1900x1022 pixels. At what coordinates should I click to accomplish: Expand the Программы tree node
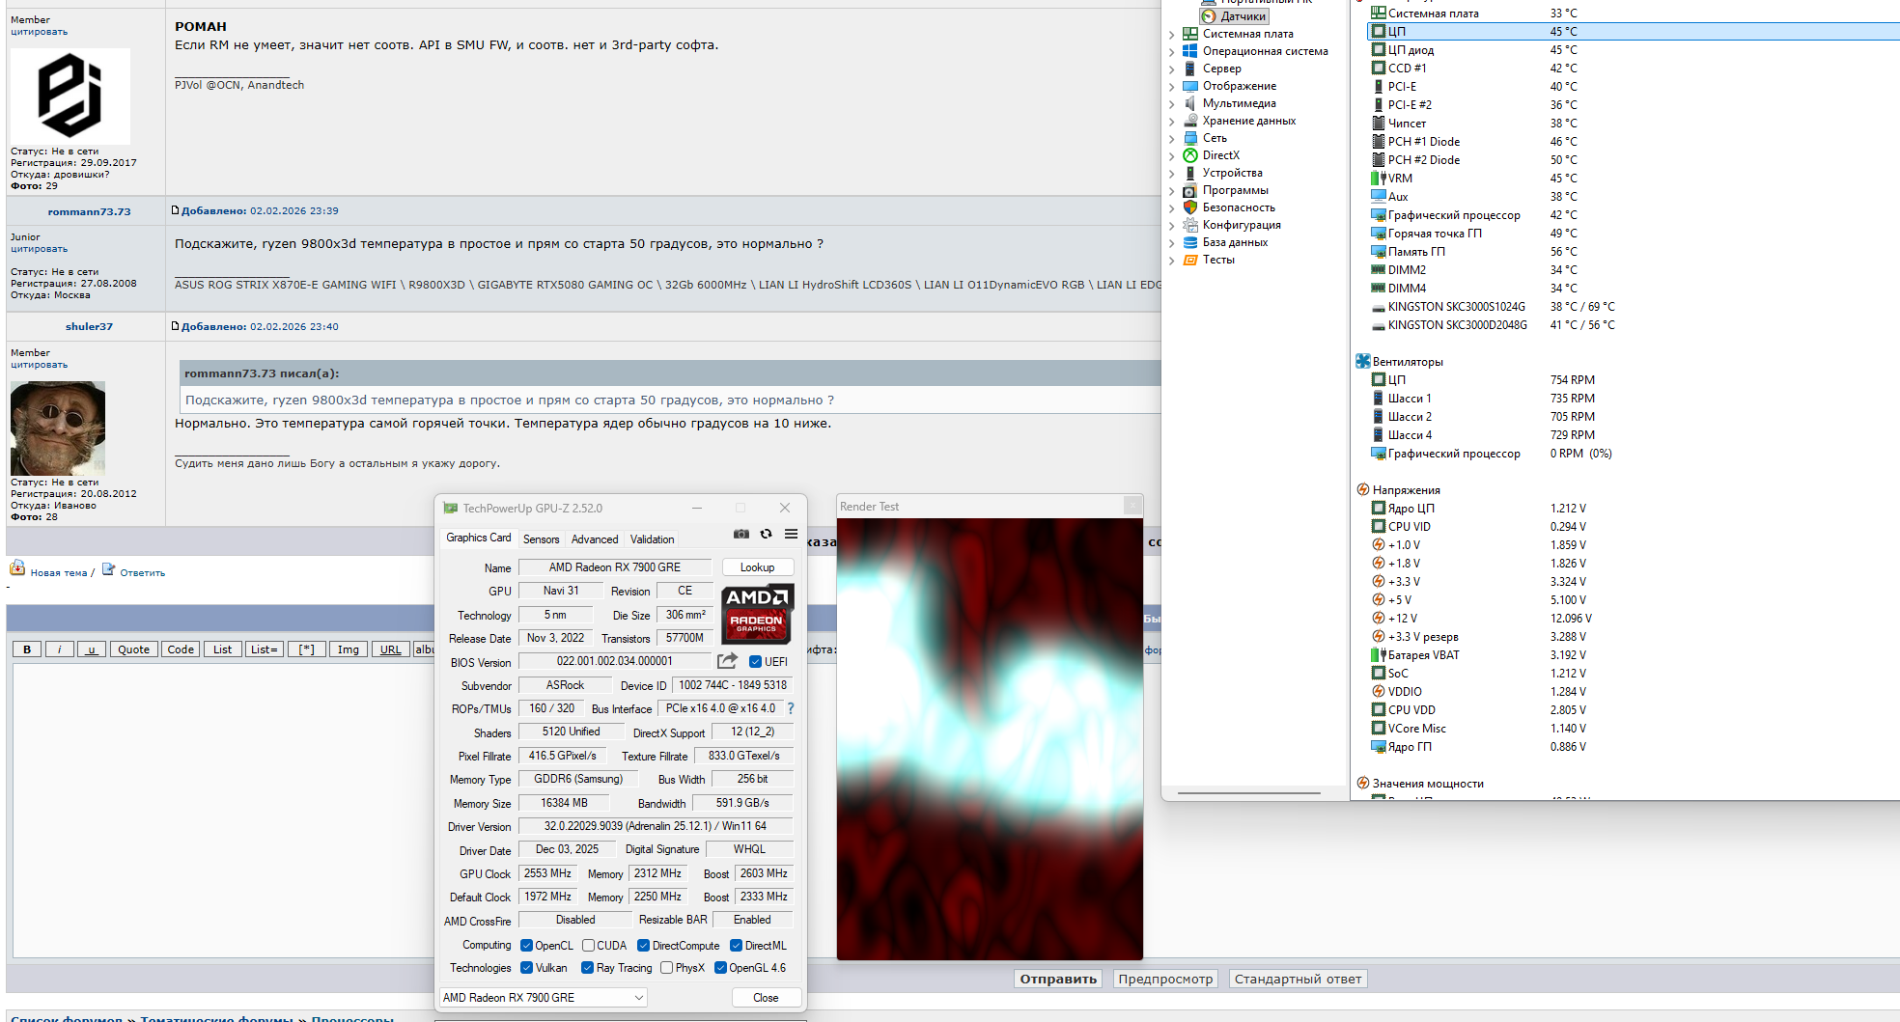tap(1172, 191)
